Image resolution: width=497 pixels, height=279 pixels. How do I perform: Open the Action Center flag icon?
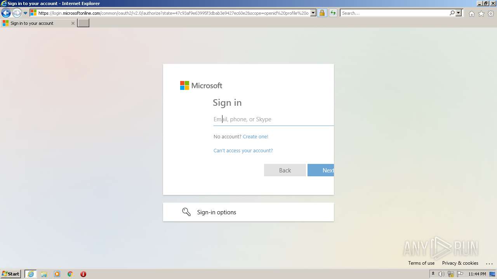pyautogui.click(x=460, y=274)
